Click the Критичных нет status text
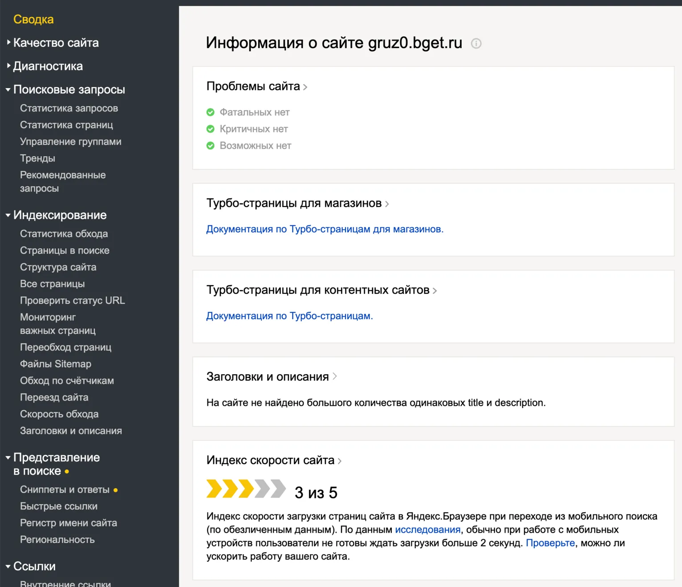The height and width of the screenshot is (587, 682). point(254,129)
